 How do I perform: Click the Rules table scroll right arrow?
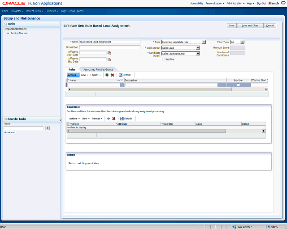coord(266,89)
